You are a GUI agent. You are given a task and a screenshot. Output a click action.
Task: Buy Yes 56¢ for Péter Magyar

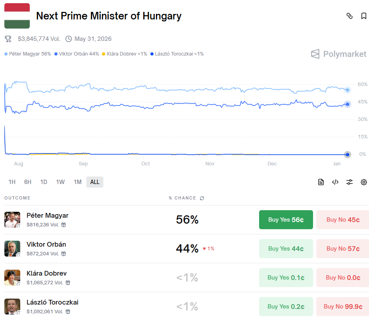coord(286,220)
